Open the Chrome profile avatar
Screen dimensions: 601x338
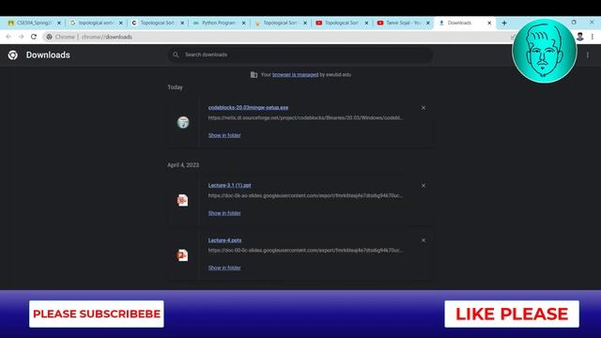coord(580,37)
